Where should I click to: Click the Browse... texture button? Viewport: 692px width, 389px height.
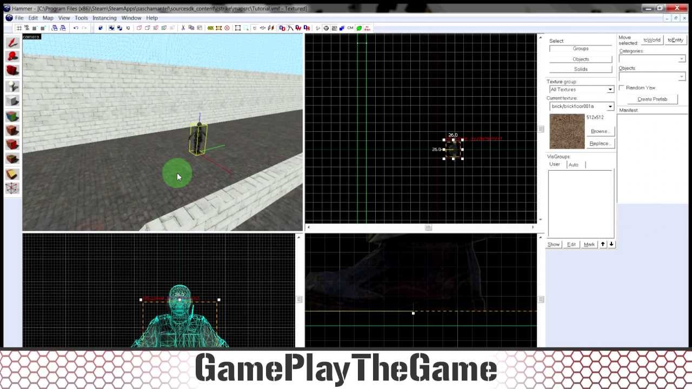coord(600,131)
